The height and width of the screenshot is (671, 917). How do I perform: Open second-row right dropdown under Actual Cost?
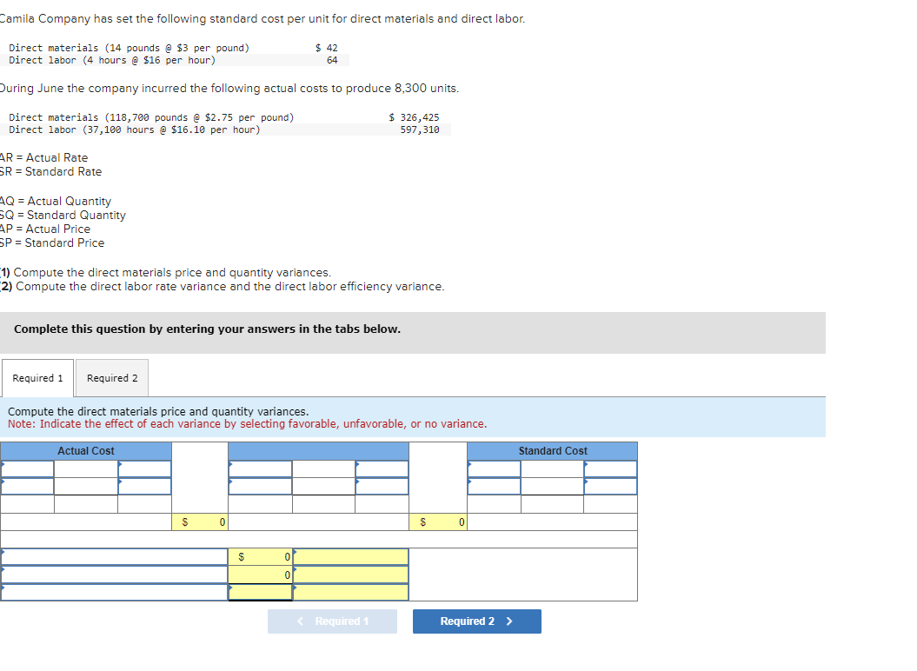[x=144, y=486]
